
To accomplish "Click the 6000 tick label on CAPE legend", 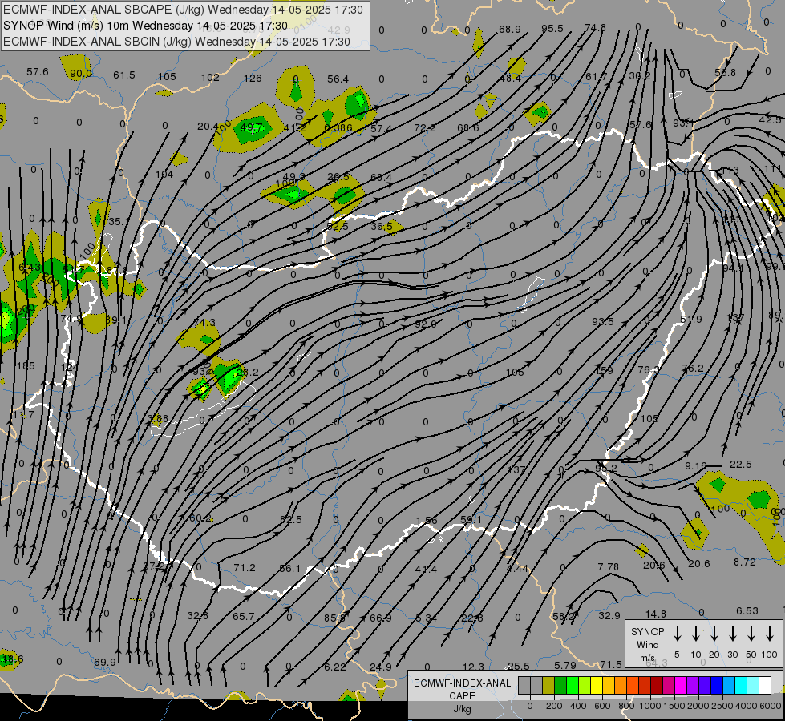I will tap(771, 706).
